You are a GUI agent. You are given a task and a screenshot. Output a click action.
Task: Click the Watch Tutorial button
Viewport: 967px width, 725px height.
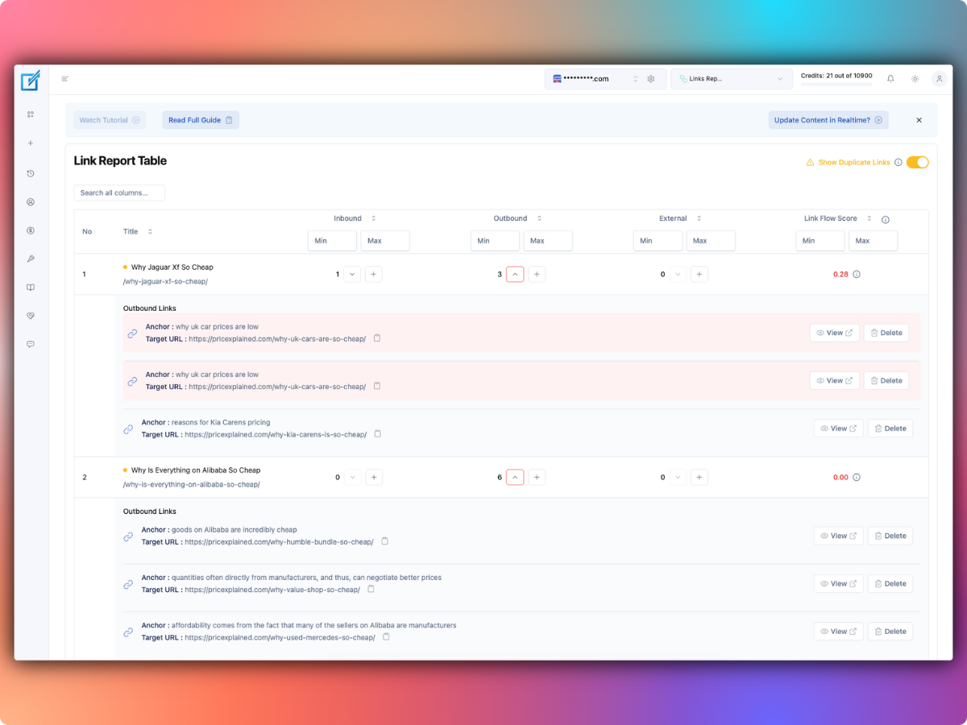point(110,120)
